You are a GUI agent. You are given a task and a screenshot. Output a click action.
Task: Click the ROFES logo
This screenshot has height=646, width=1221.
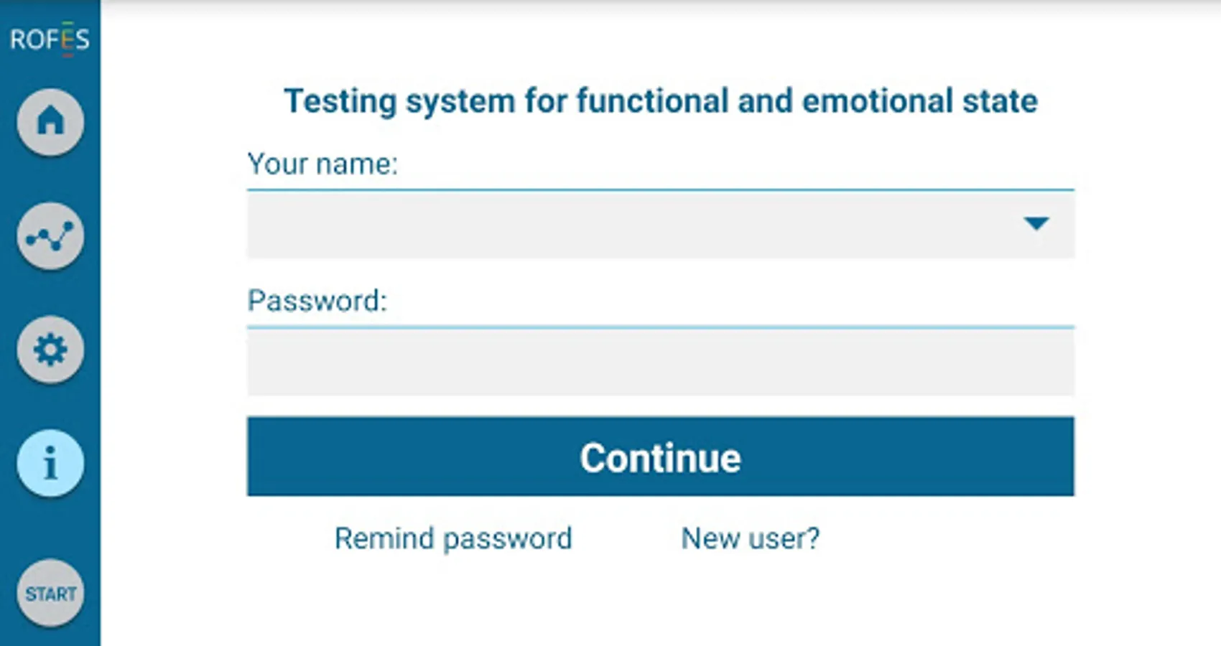(x=50, y=39)
